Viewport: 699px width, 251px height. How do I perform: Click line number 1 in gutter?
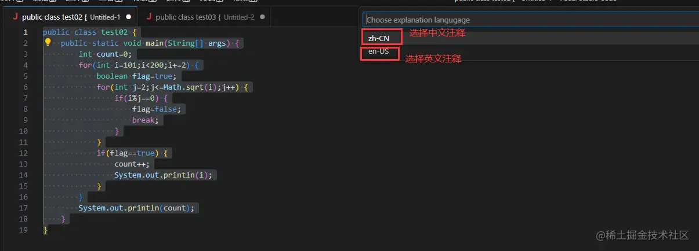26,32
